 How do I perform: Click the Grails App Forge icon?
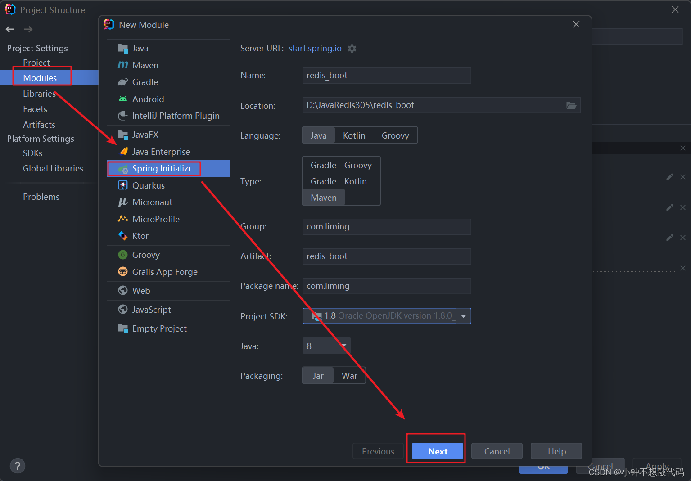coord(123,272)
